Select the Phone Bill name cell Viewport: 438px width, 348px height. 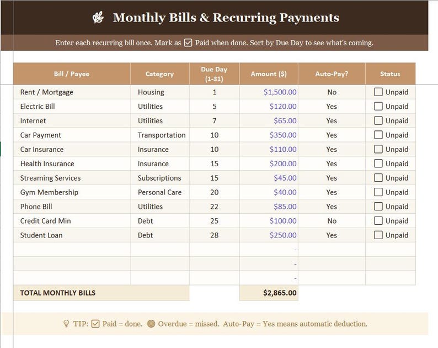pos(72,206)
